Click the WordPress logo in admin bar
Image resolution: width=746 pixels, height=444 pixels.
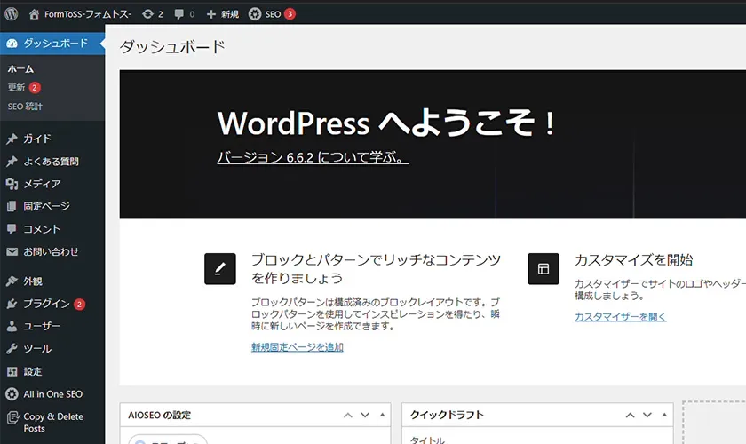click(x=12, y=14)
